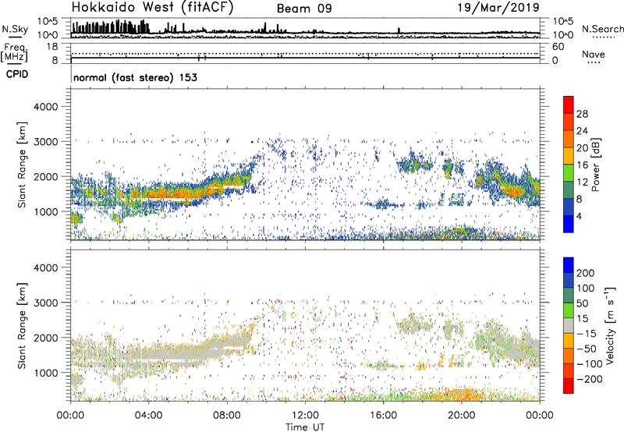
Task: Click the date '19/Mar/2019'
Action: [498, 8]
